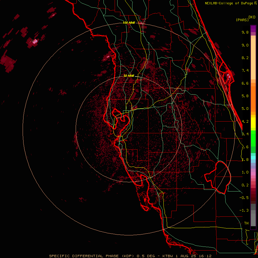Pick the cyan segment of the color bar
Viewport: 258px width, 258px height.
click(x=253, y=158)
